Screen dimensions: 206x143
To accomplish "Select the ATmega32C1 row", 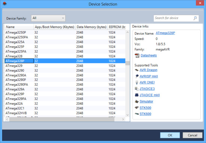I will pyautogui.click(x=65, y=108).
